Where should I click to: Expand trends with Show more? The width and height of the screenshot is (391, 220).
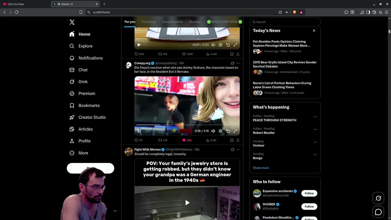click(261, 168)
